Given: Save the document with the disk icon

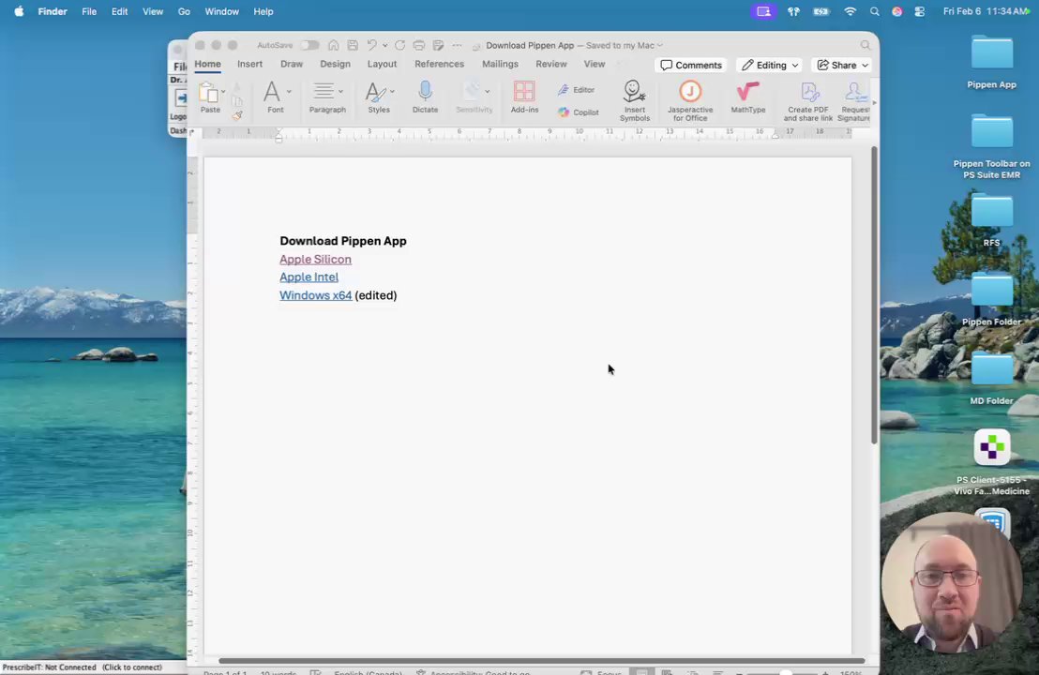Looking at the screenshot, I should 353,45.
